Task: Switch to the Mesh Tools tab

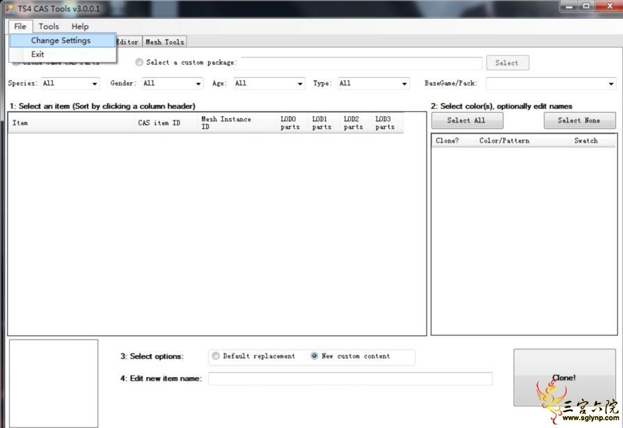Action: (x=164, y=42)
